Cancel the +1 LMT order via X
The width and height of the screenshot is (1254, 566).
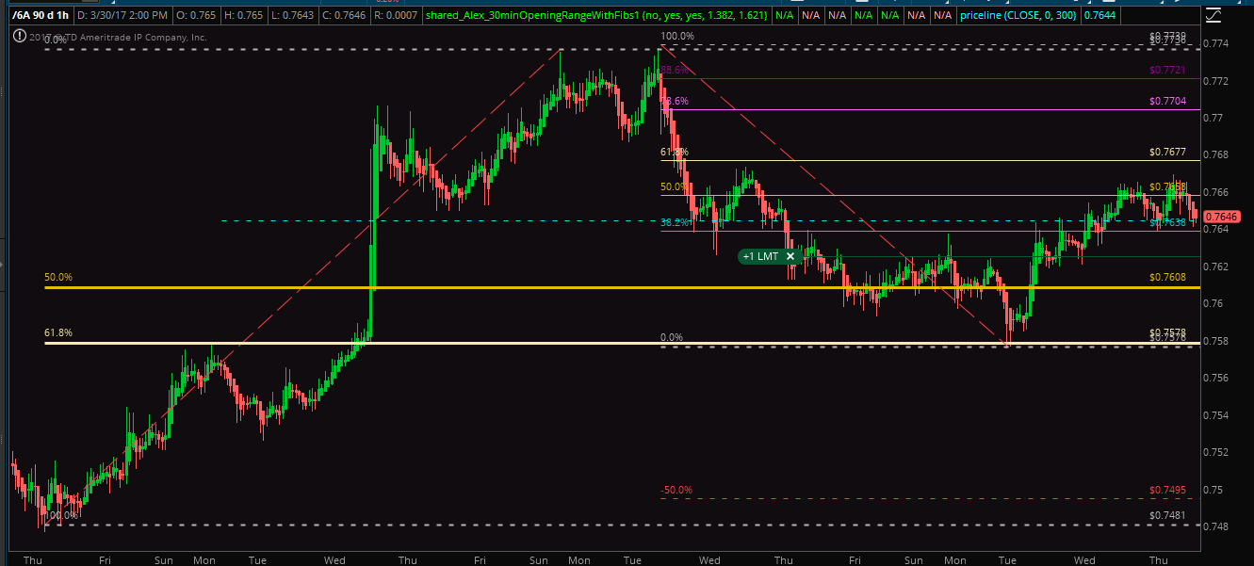pyautogui.click(x=790, y=255)
